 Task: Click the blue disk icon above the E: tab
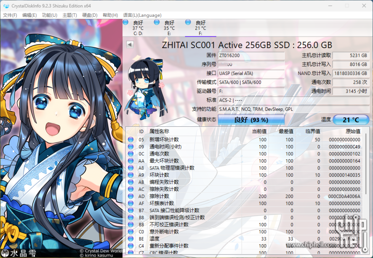click(x=156, y=23)
